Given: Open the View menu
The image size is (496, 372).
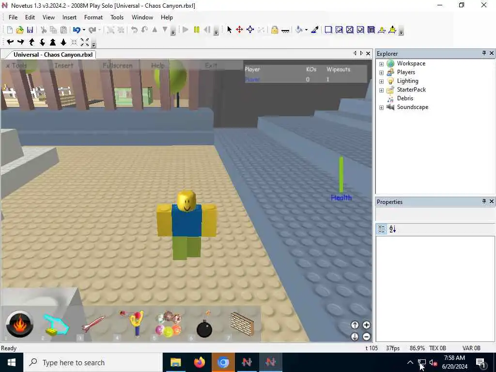Looking at the screenshot, I should (49, 17).
